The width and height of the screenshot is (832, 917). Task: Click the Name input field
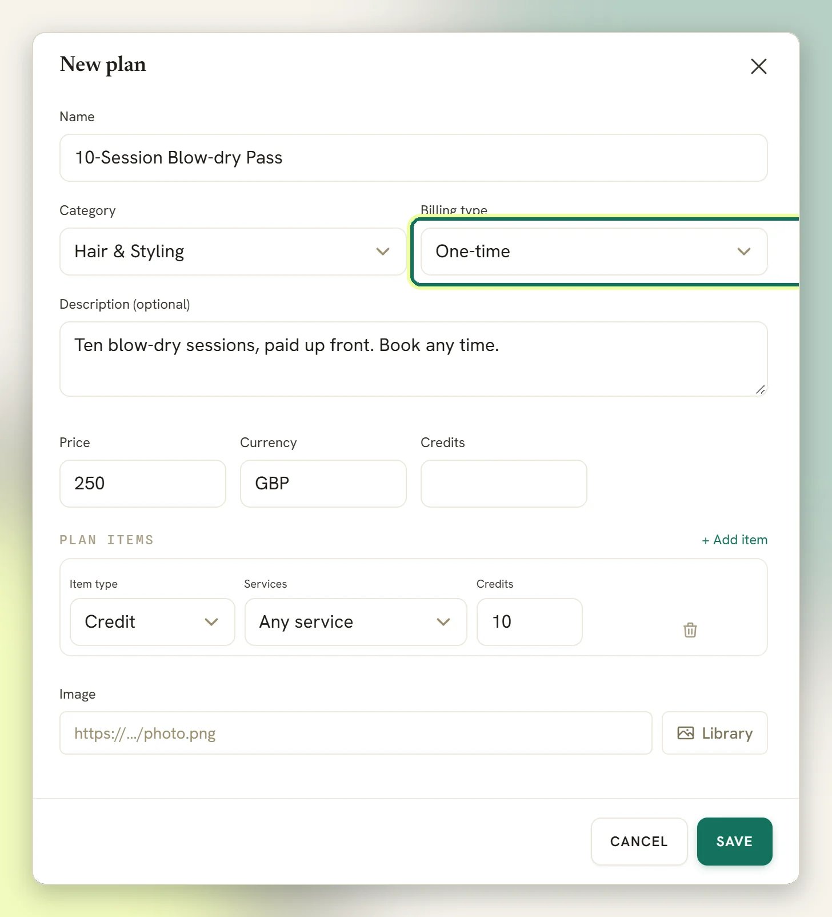click(413, 158)
